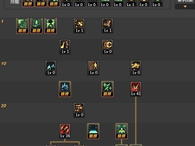The height and width of the screenshot is (146, 195).
Task: Select the tornado swirl skill at Lv 1
Action: coord(107,26)
